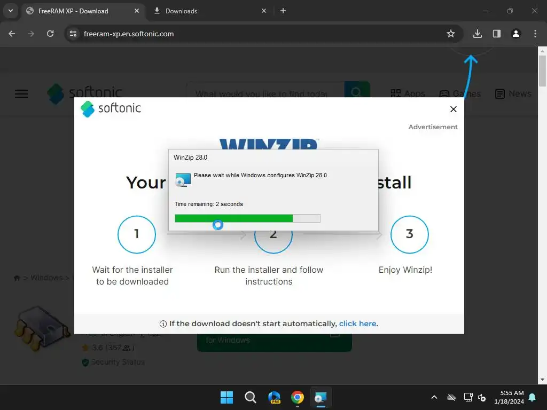Open the Chrome profile icon
The width and height of the screenshot is (547, 410).
pyautogui.click(x=516, y=34)
